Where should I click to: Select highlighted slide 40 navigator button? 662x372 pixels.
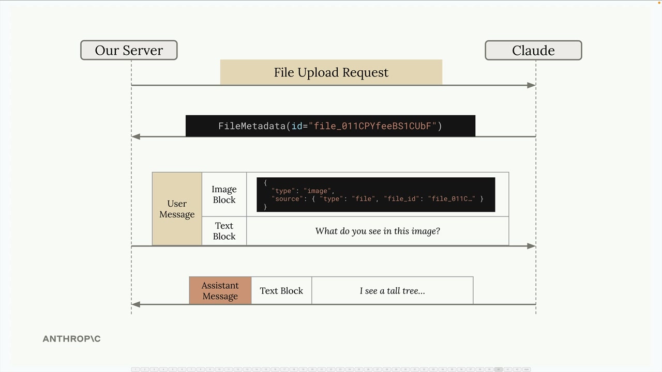(498, 369)
